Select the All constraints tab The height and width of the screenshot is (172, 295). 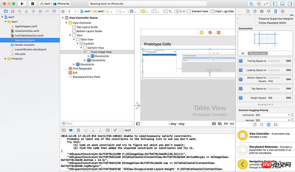click(x=243, y=53)
